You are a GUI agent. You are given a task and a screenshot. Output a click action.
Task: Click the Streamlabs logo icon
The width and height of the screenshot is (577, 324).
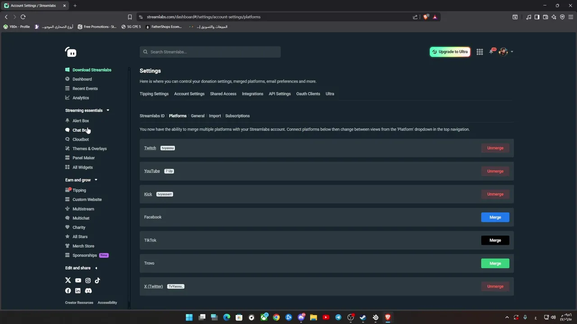pos(71,52)
